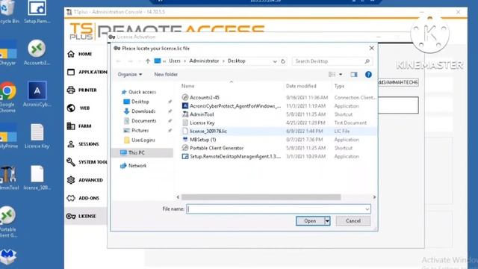This screenshot has width=478, height=269.
Task: Click the horizontal scrollbar in file list
Action: pyautogui.click(x=261, y=197)
